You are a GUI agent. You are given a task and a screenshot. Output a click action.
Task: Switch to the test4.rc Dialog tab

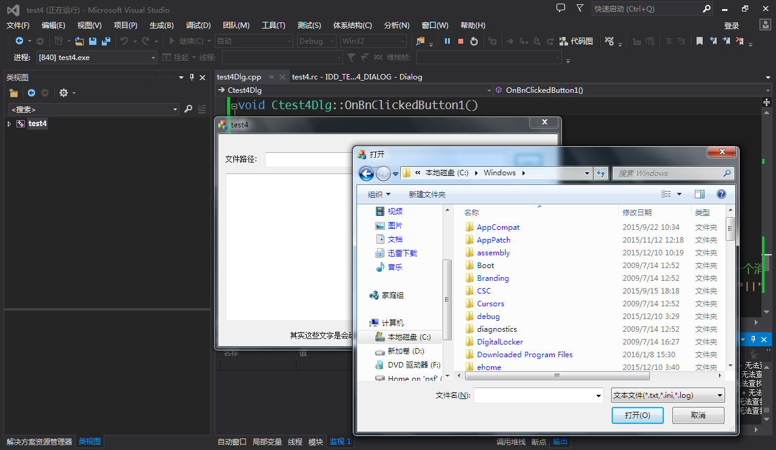356,77
